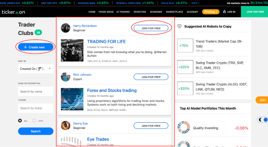Screen dimensions: 268x147
Task: Click the sort order icon in Created On
Action: pos(40,69)
